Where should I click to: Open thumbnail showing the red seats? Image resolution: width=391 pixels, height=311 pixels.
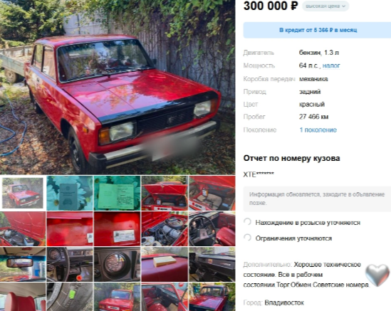click(x=23, y=297)
